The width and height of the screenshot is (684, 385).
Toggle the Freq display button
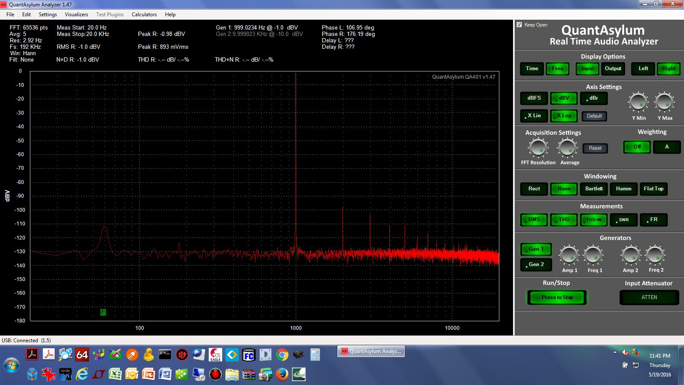[x=557, y=68]
